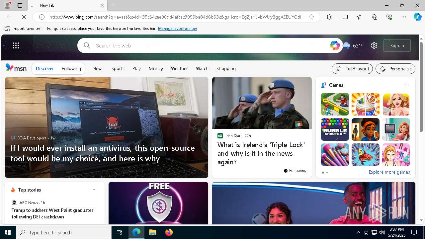The image size is (425, 239).
Task: Click the page vertical scrollbar thumb
Action: pyautogui.click(x=421, y=87)
